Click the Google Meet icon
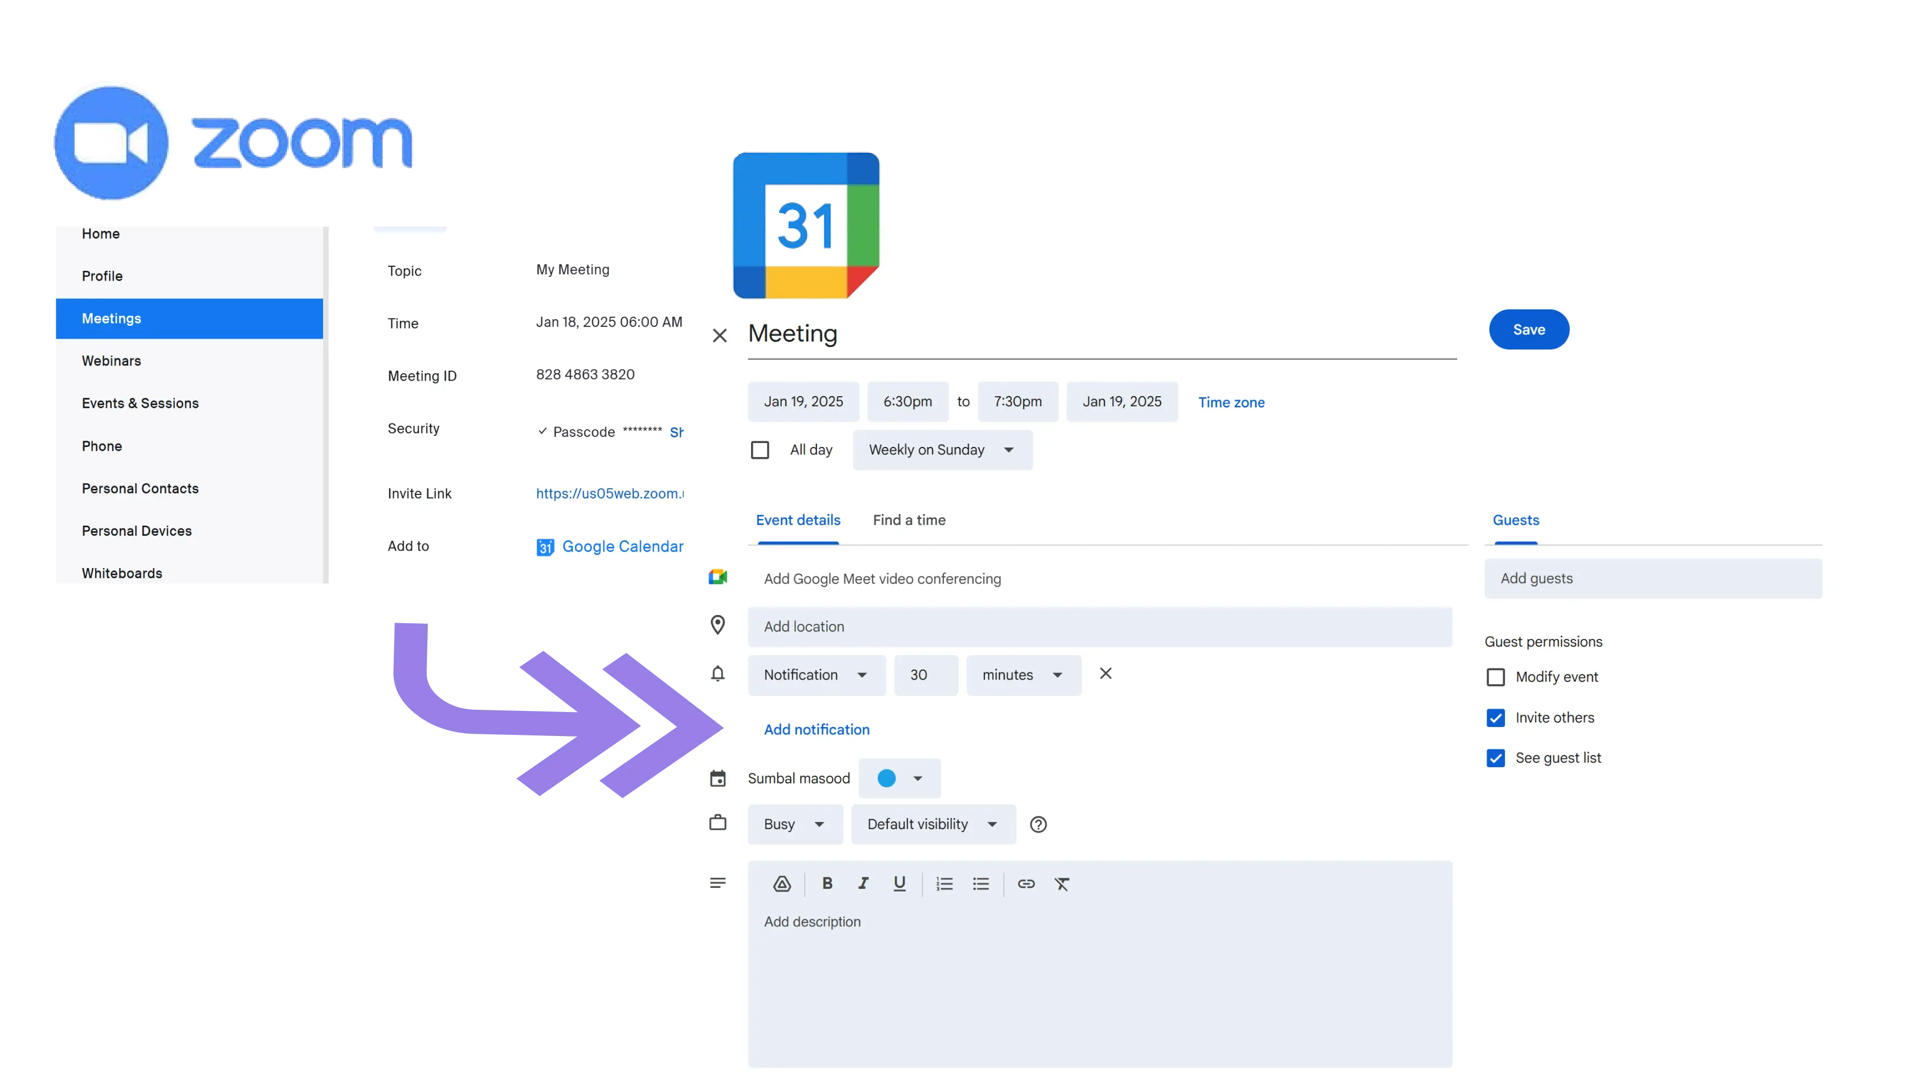The height and width of the screenshot is (1087, 1910). coord(717,576)
